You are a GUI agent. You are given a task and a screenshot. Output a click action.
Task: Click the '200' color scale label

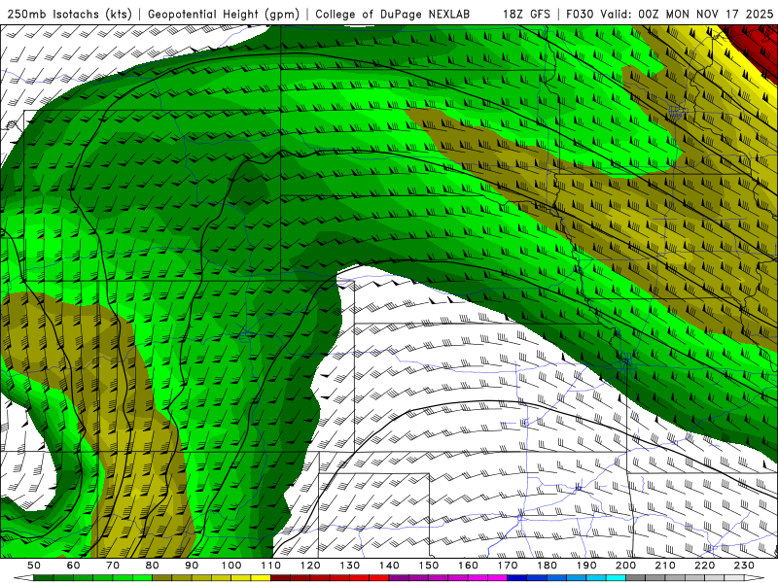click(x=625, y=566)
